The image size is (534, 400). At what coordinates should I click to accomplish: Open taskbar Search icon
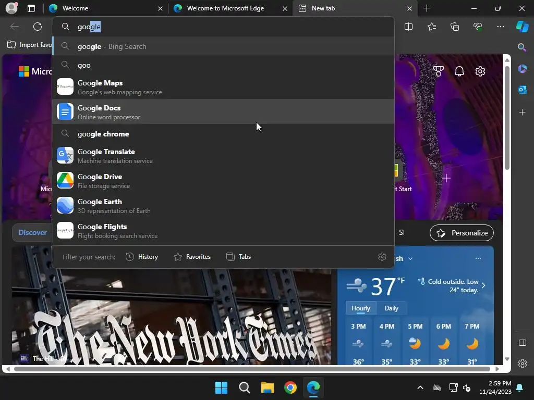pos(244,387)
